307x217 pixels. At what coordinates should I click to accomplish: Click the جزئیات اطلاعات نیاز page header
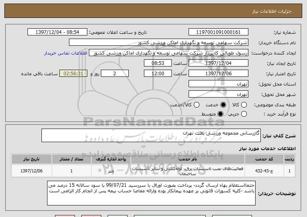click(272, 11)
